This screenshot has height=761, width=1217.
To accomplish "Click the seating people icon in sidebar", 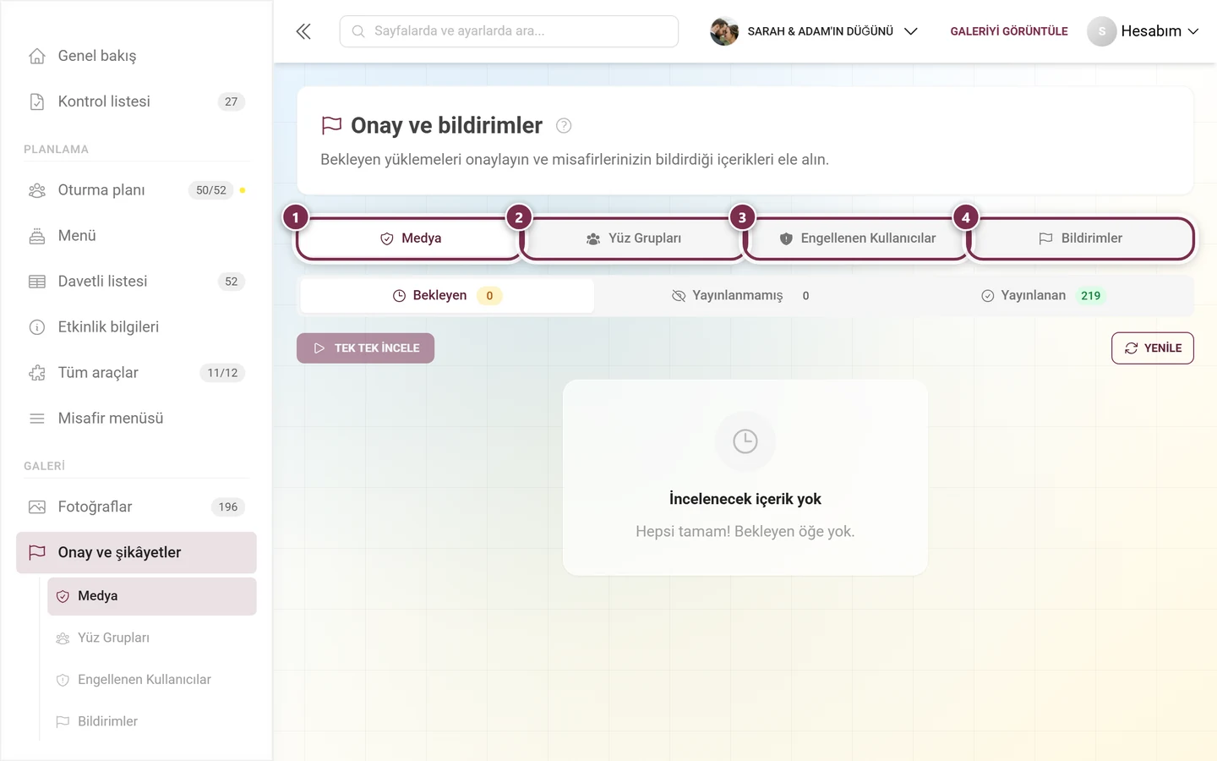I will pos(37,190).
